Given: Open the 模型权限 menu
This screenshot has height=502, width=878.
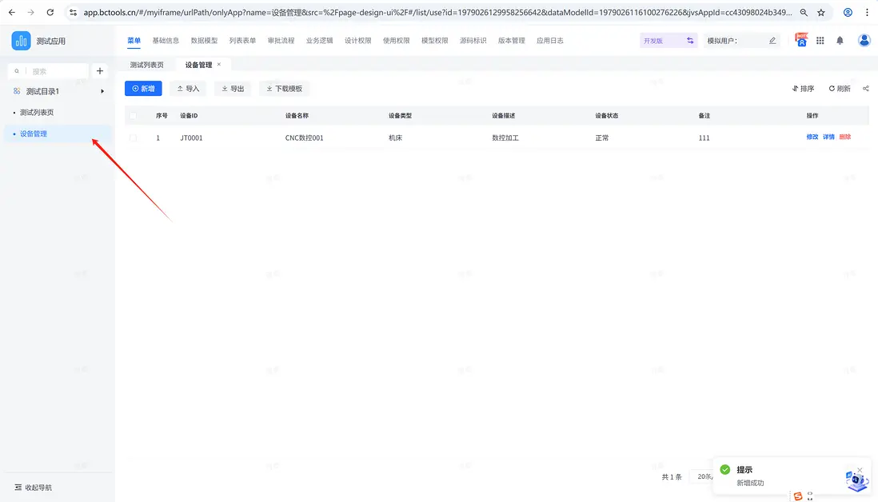Looking at the screenshot, I should [434, 41].
